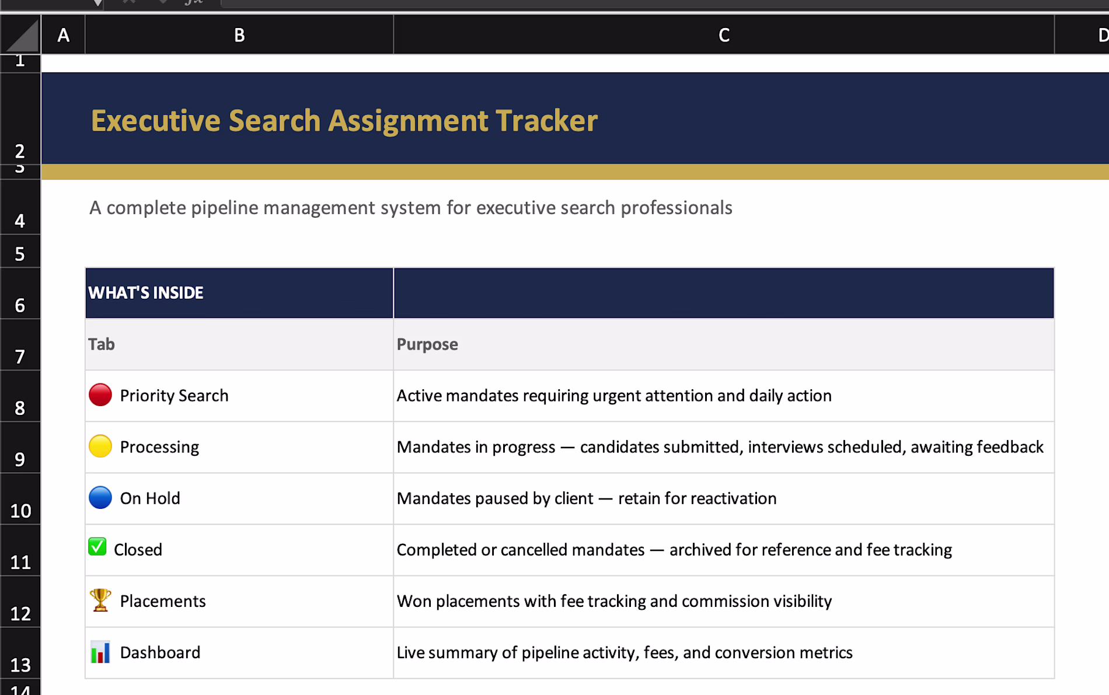Click the red circle icon beside Priority Search
The height and width of the screenshot is (695, 1109).
[100, 395]
